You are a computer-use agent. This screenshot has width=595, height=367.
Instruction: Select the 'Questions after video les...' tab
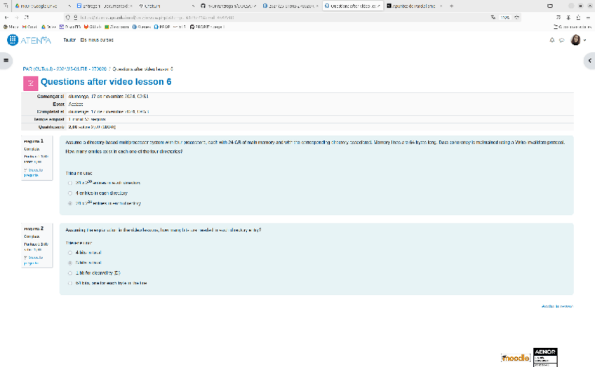point(352,6)
